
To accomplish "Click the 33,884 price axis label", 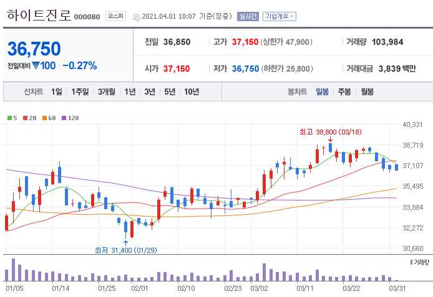I will (x=412, y=207).
